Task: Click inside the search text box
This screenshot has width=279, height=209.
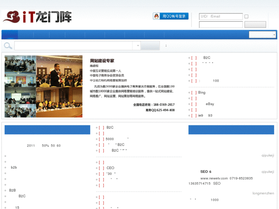Action: point(73,46)
